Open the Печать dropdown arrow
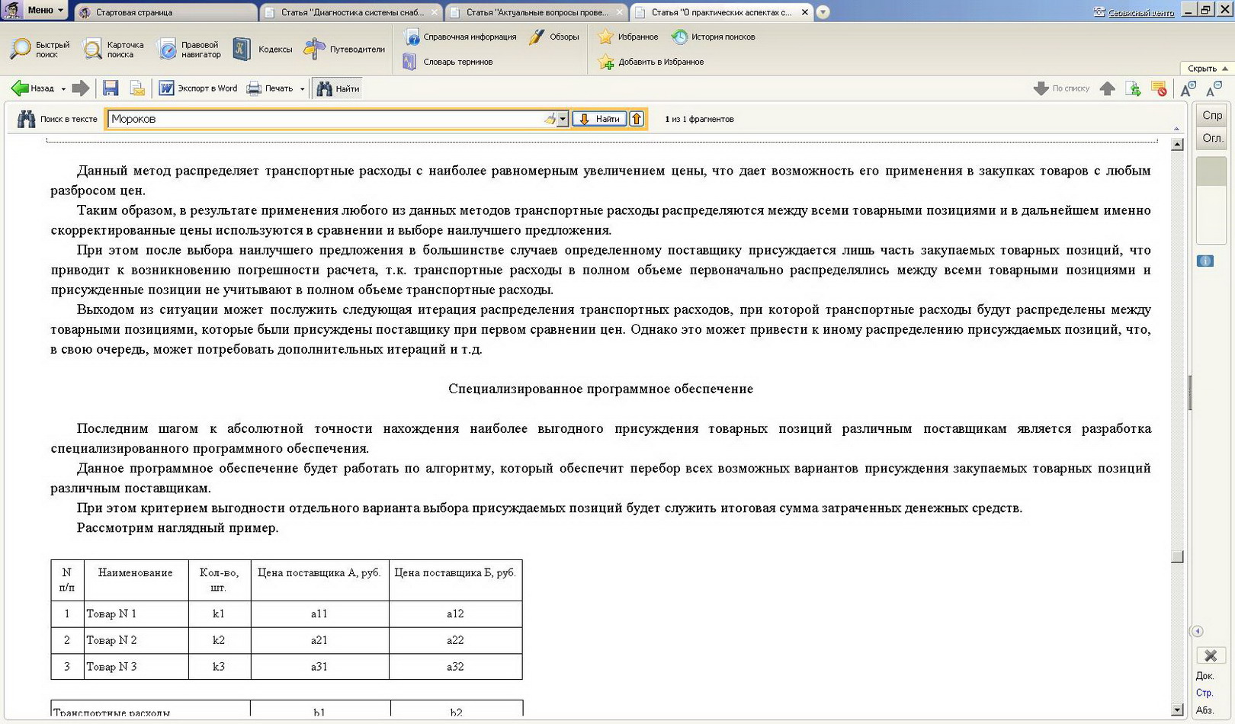This screenshot has height=724, width=1235. (x=302, y=89)
